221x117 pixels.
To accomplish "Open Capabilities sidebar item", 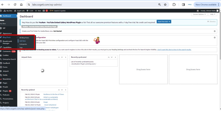I will coord(8,47).
